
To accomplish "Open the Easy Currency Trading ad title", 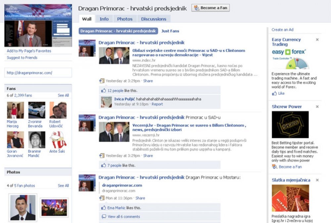I will [286, 42].
